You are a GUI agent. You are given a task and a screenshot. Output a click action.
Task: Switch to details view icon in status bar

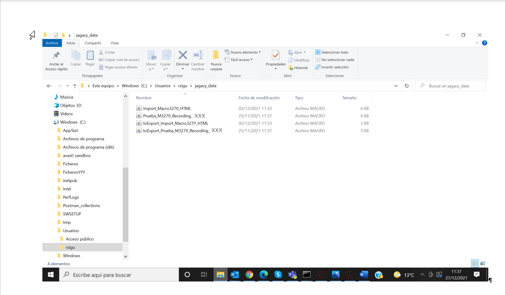click(475, 263)
